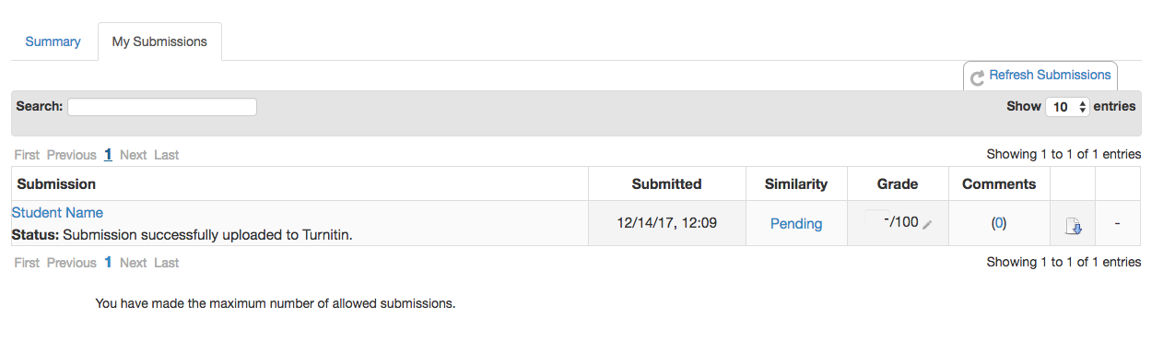1175x354 pixels.
Task: Sort by the Grade column header
Action: 898,183
